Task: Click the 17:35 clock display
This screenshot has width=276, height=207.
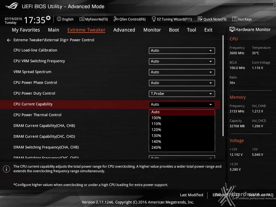Action: 35,20
